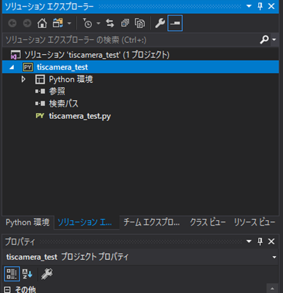Select the tiscamera_test.py file
The width and height of the screenshot is (283, 293).
(x=80, y=116)
